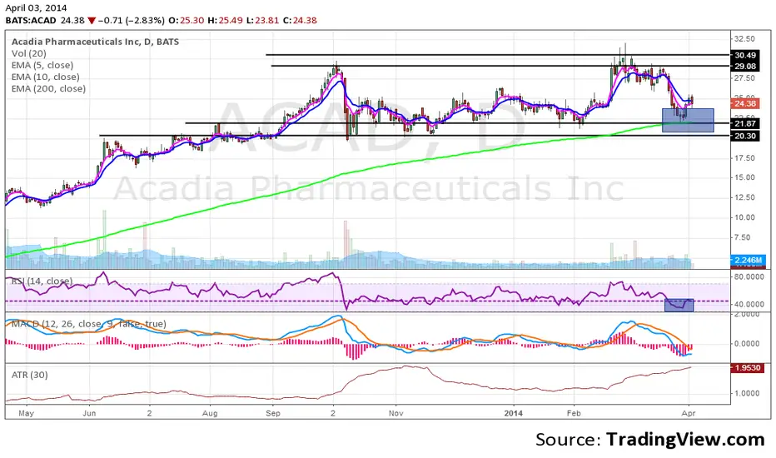776x458 pixels.
Task: Click the red 24.38 current price tag
Action: [x=745, y=103]
